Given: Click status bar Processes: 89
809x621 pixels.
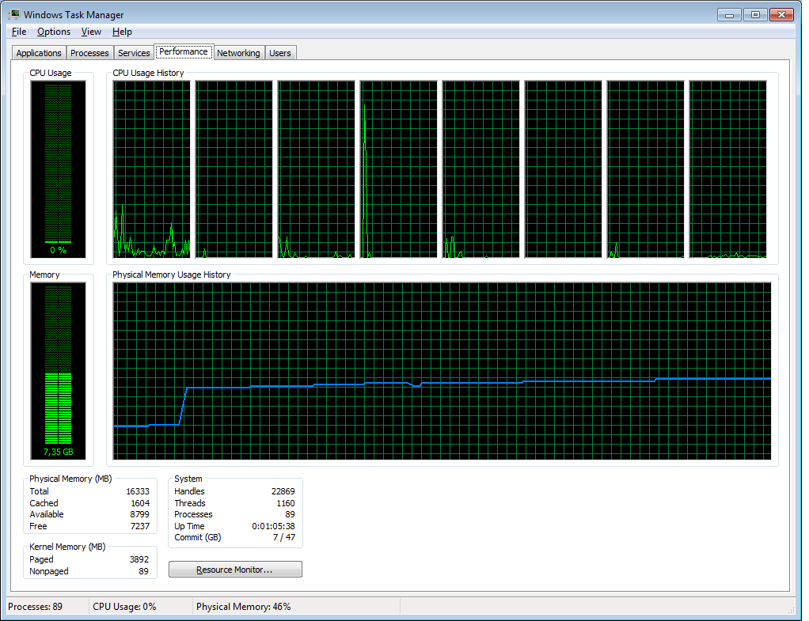Looking at the screenshot, I should coord(35,607).
